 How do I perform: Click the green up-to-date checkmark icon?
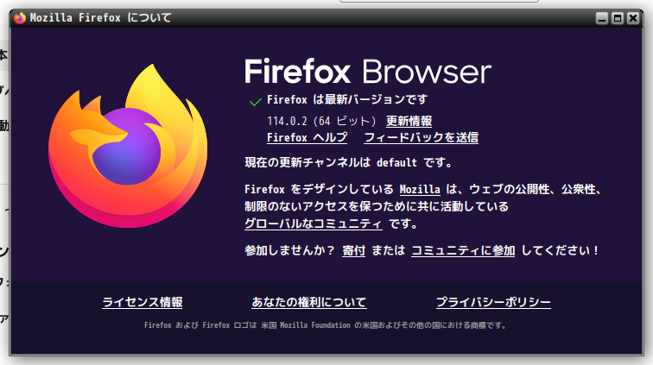click(x=255, y=102)
